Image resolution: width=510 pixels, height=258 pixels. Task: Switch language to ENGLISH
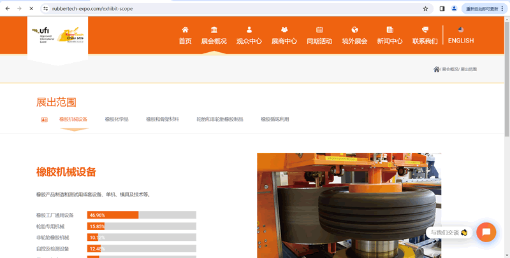point(460,36)
